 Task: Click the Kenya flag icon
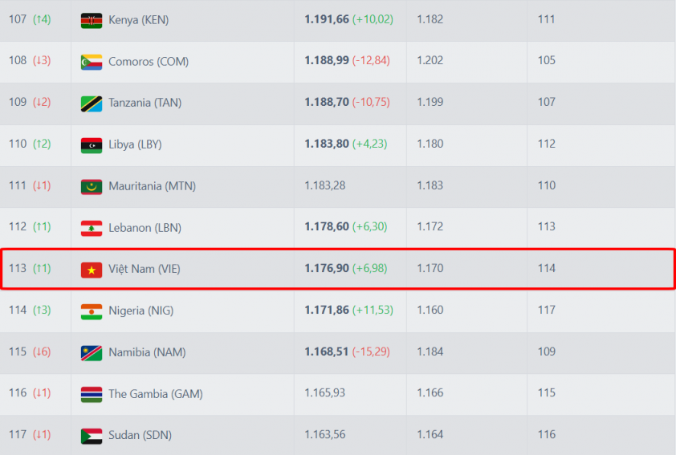pyautogui.click(x=92, y=20)
